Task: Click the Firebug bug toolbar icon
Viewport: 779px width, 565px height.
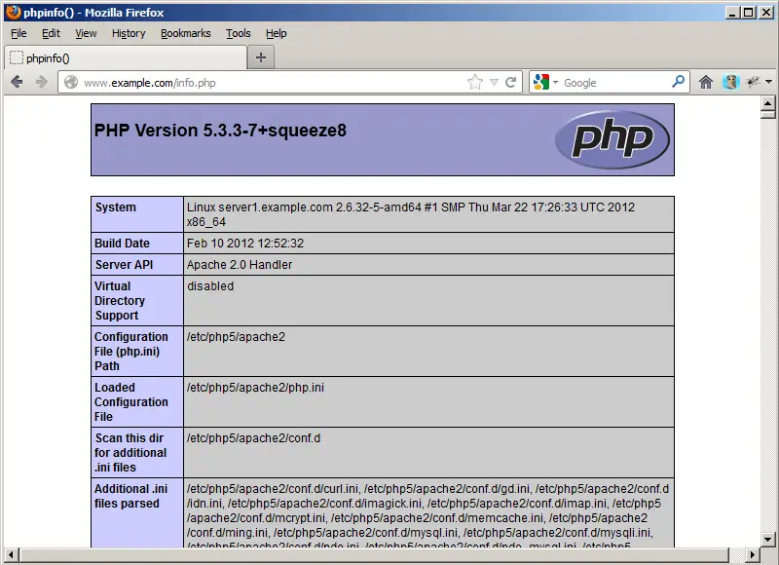Action: tap(753, 82)
